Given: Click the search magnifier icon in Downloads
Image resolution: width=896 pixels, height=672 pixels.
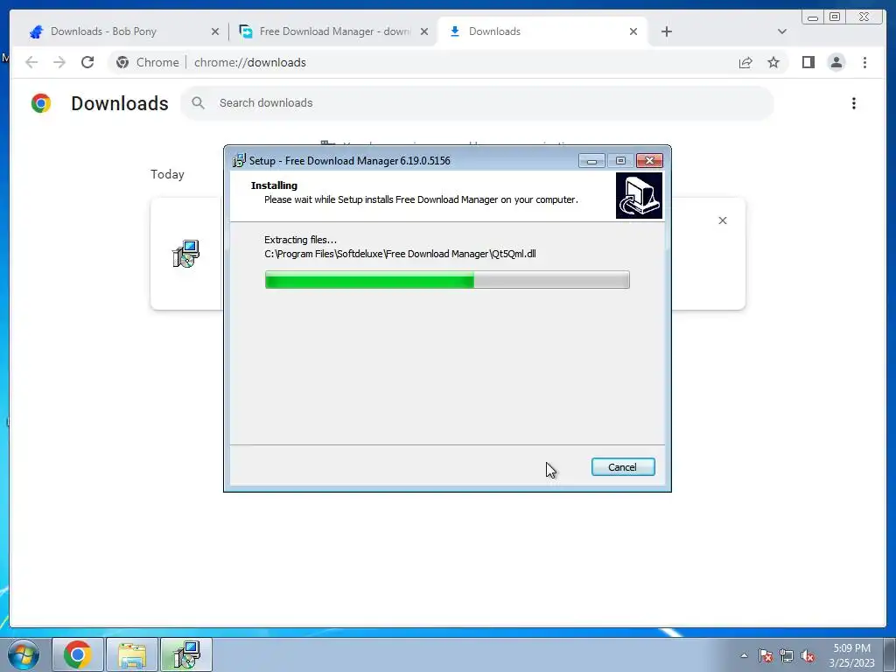Looking at the screenshot, I should click(x=199, y=103).
